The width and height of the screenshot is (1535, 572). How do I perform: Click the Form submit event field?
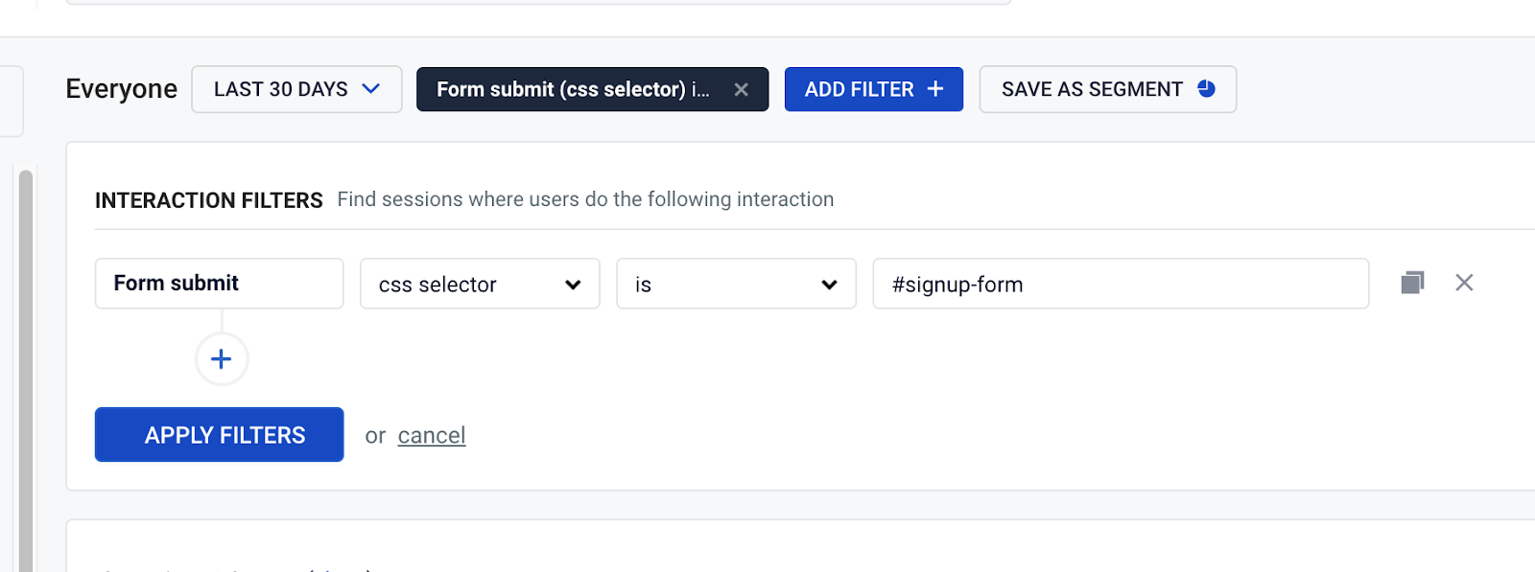pos(219,283)
